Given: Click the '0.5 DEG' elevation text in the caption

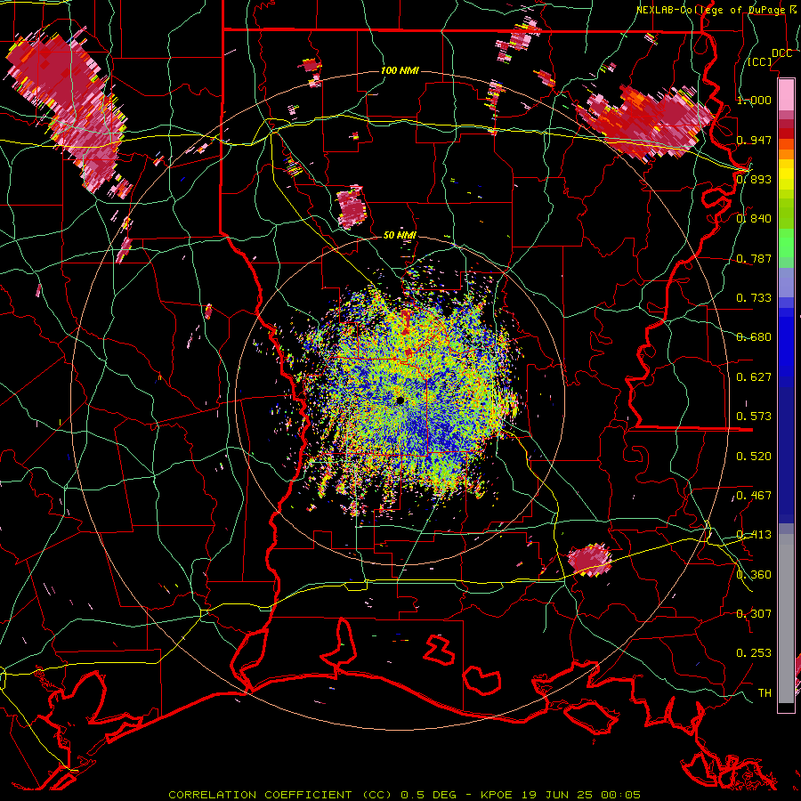Looking at the screenshot, I should click(427, 795).
